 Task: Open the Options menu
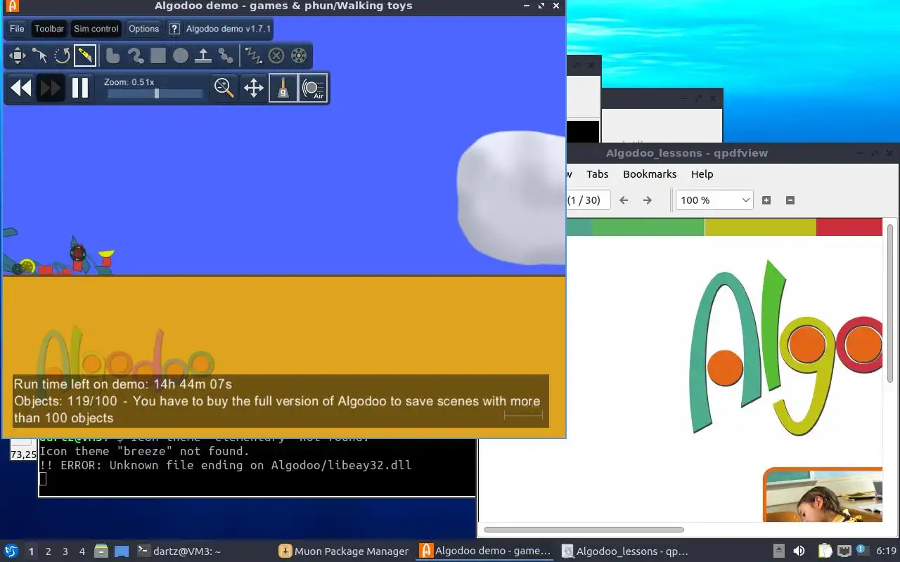tap(143, 29)
